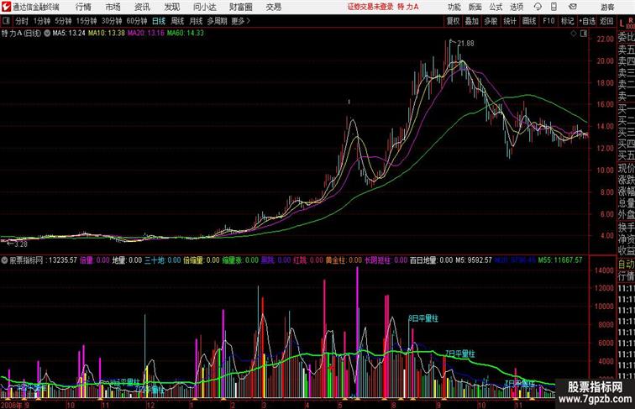This screenshot has width=635, height=409.
Task: Click the 证券交易未登录 login status text
Action: pos(370,7)
